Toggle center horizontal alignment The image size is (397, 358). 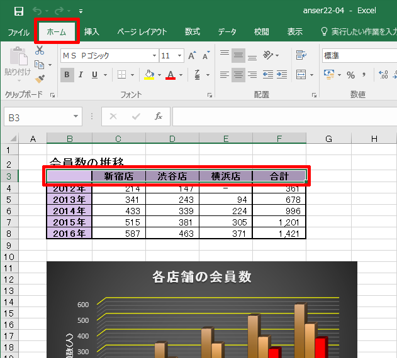tap(238, 75)
